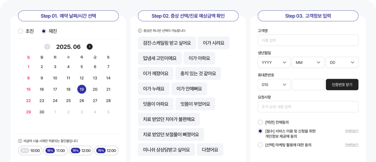Click the 고객명 name input field

tap(308, 40)
